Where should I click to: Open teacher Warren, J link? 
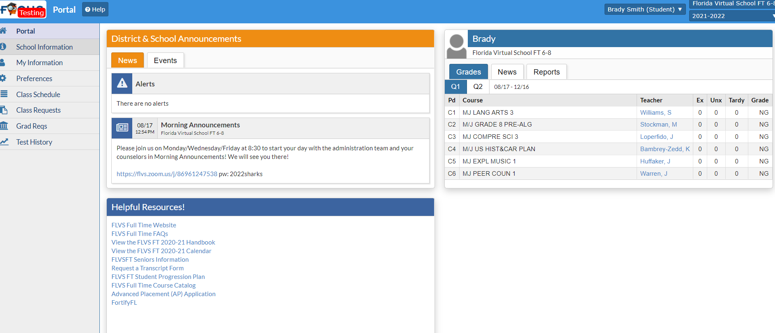click(653, 174)
